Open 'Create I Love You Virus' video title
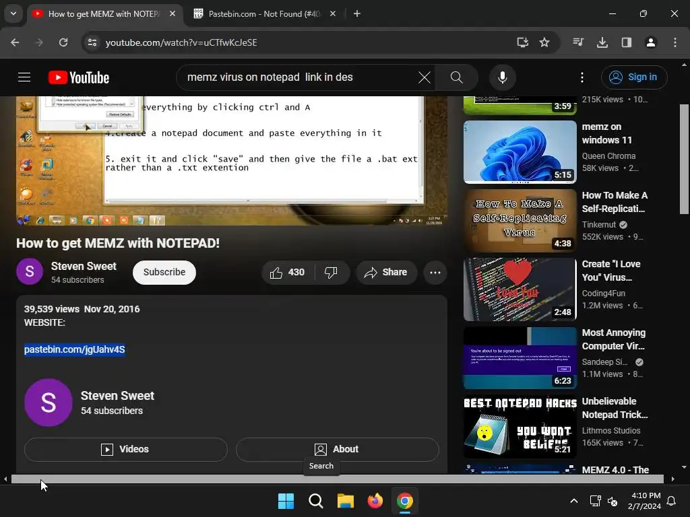 tap(610, 271)
